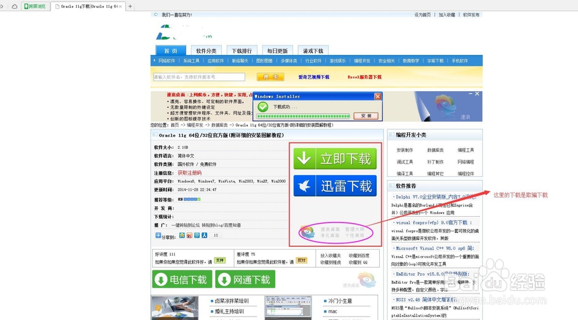Click the orange 搜索 search button
This screenshot has width=578, height=320.
[x=270, y=77]
